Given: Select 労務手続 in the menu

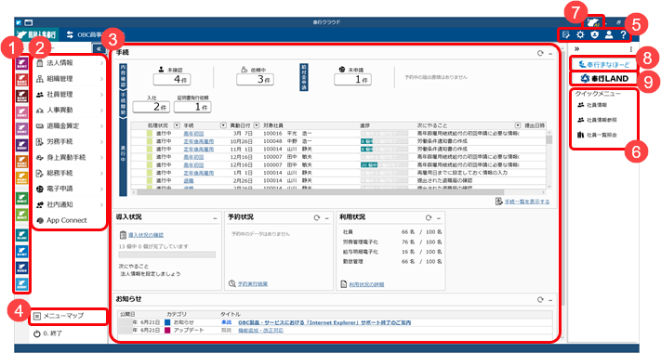Looking at the screenshot, I should 70,142.
